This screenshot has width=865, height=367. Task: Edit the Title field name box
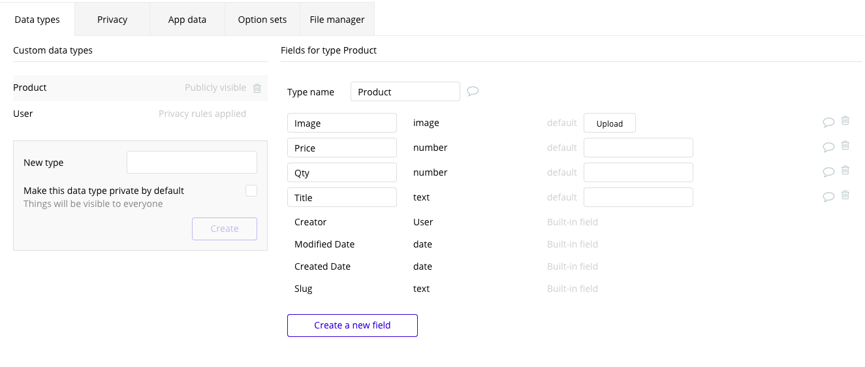(x=342, y=197)
